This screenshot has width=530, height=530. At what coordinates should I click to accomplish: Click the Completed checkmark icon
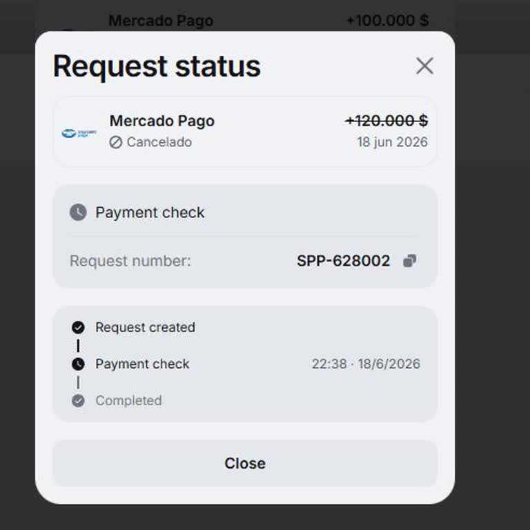tap(78, 401)
